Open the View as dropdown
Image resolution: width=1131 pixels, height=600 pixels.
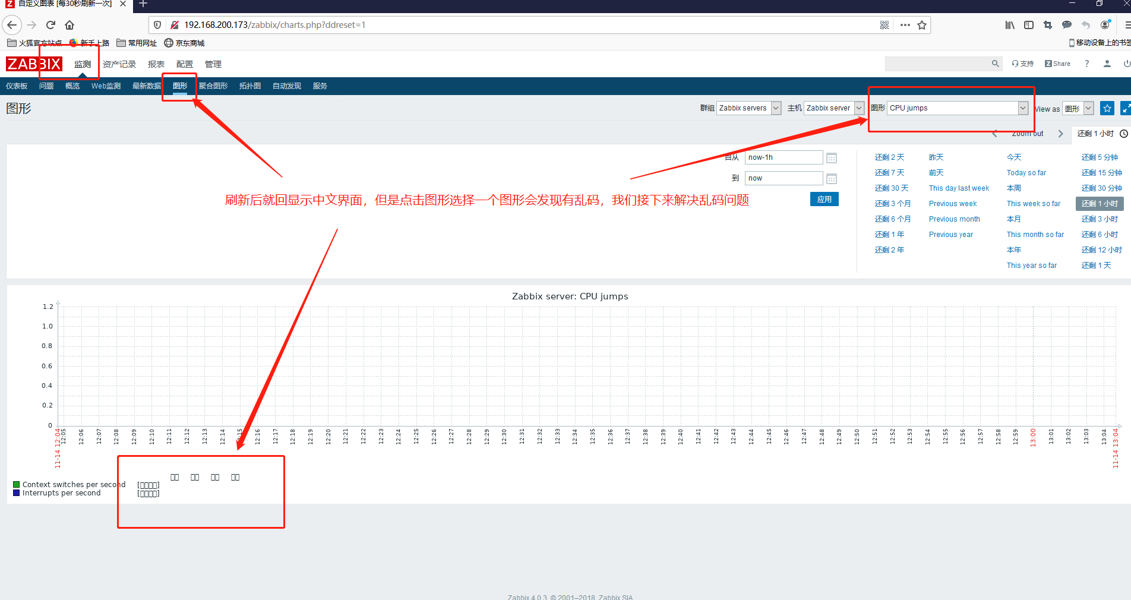click(x=1078, y=108)
